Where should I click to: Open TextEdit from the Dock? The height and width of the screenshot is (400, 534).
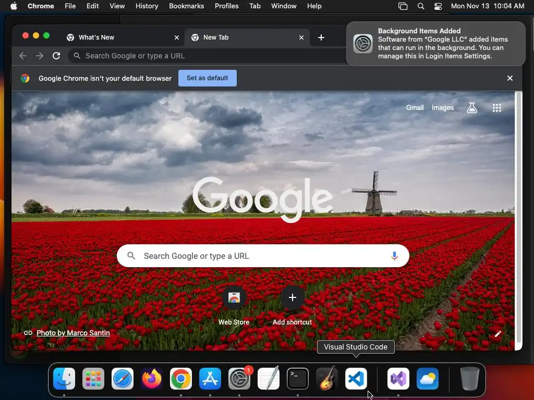pyautogui.click(x=269, y=379)
